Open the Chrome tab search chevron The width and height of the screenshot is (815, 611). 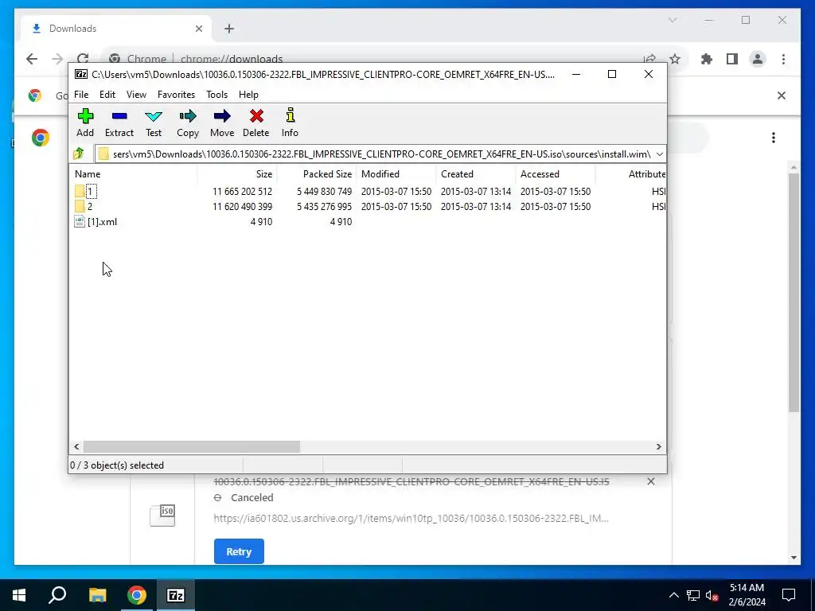672,20
